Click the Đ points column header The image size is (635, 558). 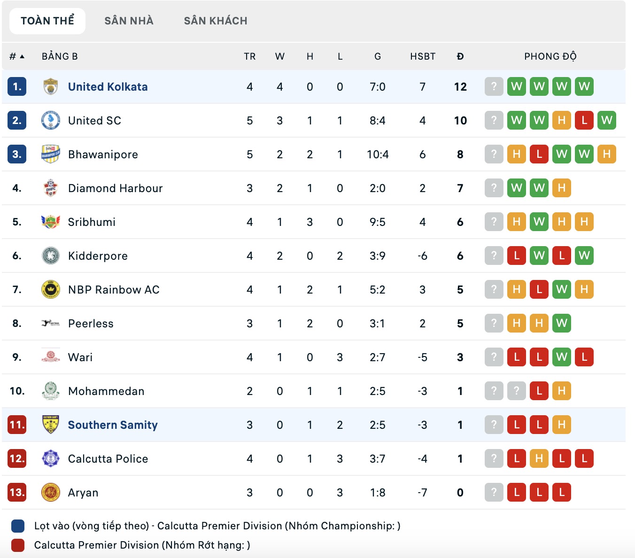pos(460,56)
